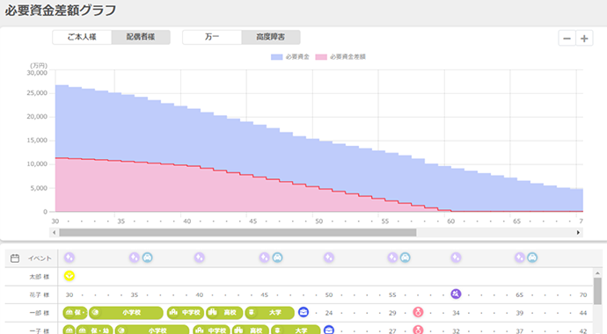The height and width of the screenshot is (334, 607).
Task: Zoom in the graph with plus button
Action: coord(584,39)
